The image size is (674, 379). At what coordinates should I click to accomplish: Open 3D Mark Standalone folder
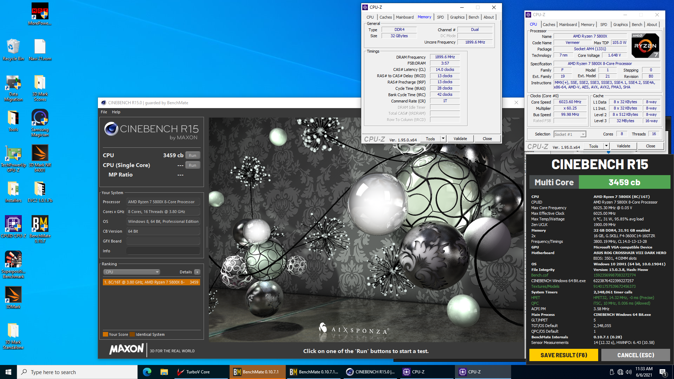(x=13, y=336)
